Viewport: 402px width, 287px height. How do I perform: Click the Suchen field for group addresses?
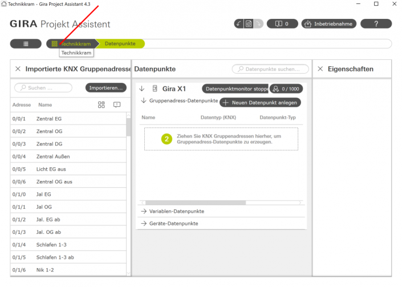click(x=43, y=88)
